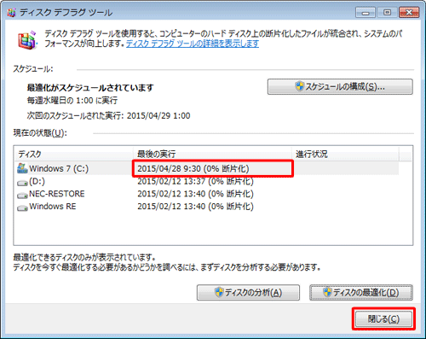Click the Disk Defragmenter title bar icon
This screenshot has width=426, height=339.
(x=11, y=13)
